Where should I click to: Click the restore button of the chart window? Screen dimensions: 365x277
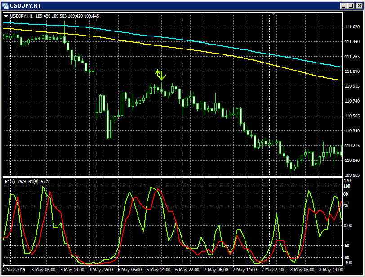pyautogui.click(x=351, y=6)
